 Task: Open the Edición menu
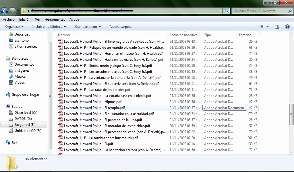(x=25, y=19)
